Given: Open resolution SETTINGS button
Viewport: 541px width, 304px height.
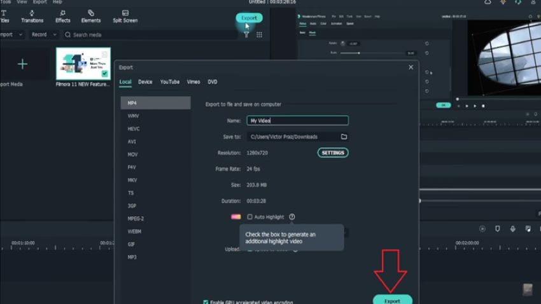Looking at the screenshot, I should click(333, 153).
